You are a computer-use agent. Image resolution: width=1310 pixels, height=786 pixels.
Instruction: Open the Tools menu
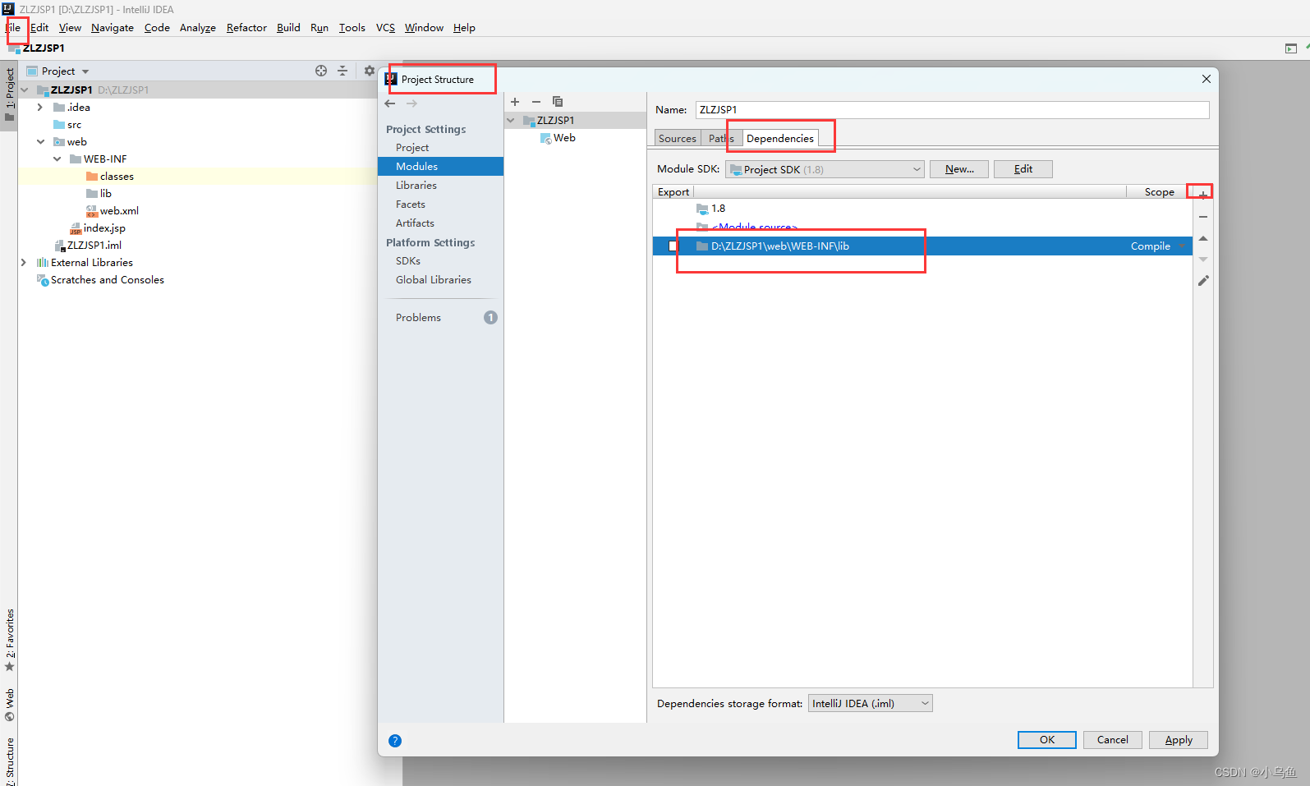coord(352,28)
